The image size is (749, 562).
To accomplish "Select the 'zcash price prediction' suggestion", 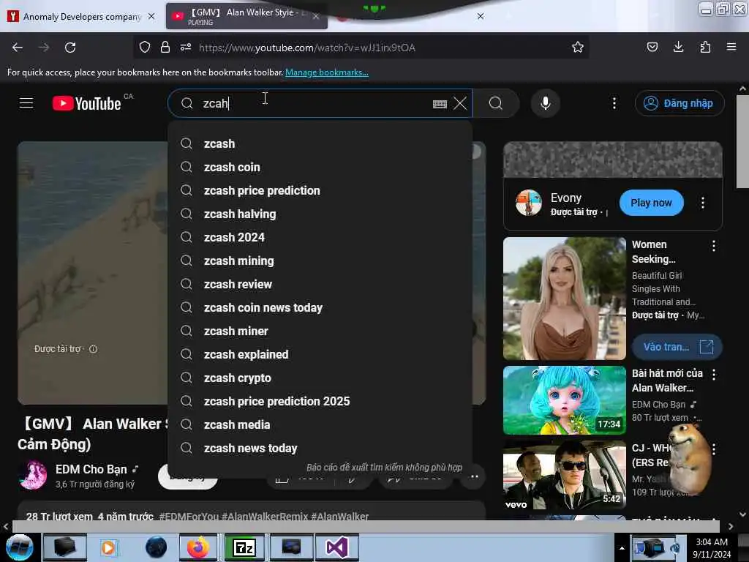I will [320, 191].
